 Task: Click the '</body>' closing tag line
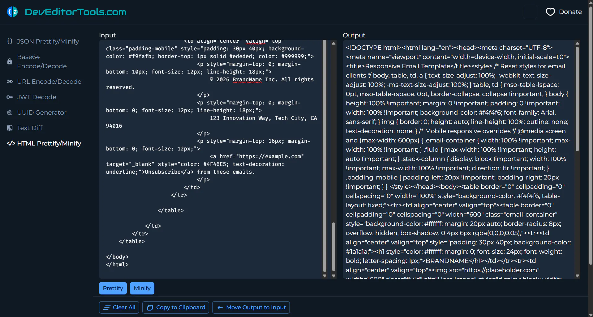coord(117,257)
